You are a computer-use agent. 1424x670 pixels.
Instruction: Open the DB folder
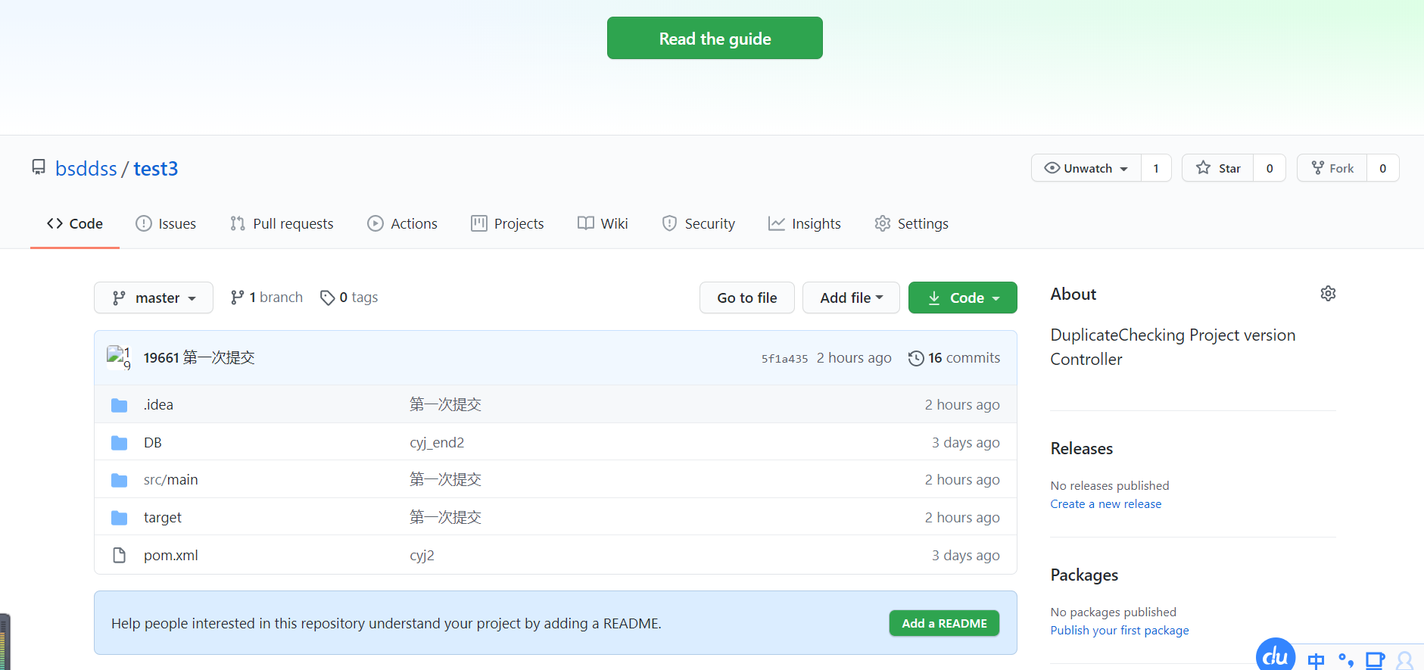point(153,443)
